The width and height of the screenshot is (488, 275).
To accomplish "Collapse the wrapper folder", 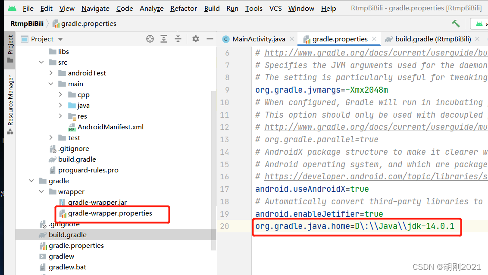I will point(41,192).
